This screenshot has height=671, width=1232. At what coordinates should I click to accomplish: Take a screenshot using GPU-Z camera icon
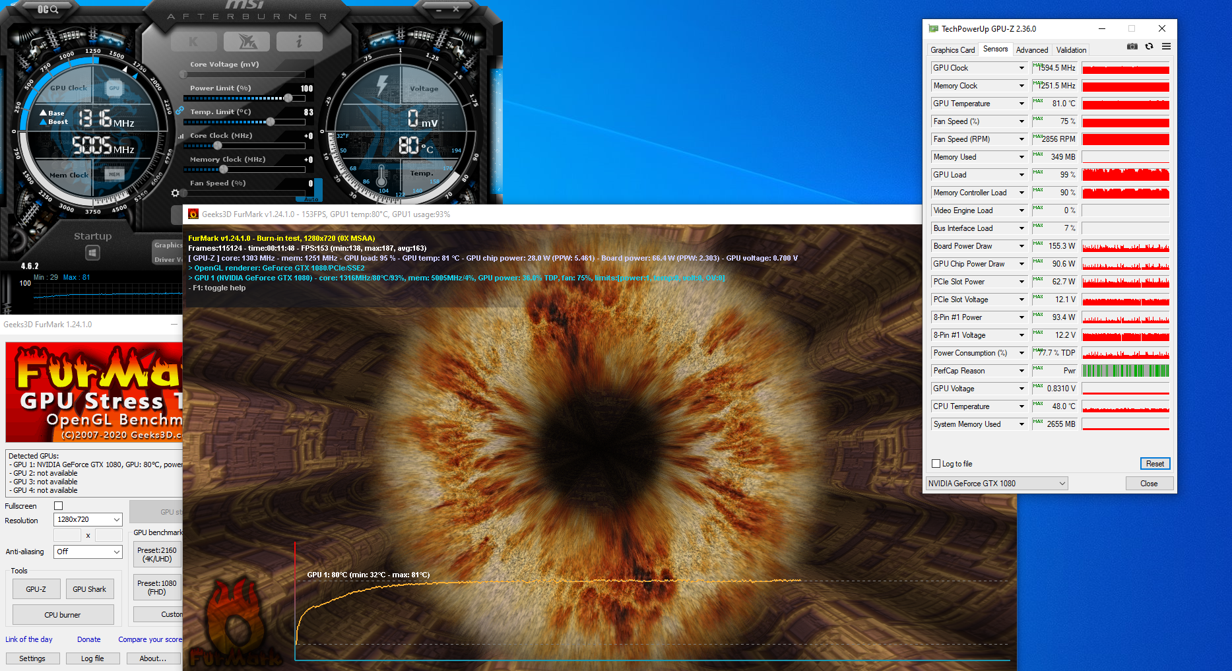click(1132, 46)
